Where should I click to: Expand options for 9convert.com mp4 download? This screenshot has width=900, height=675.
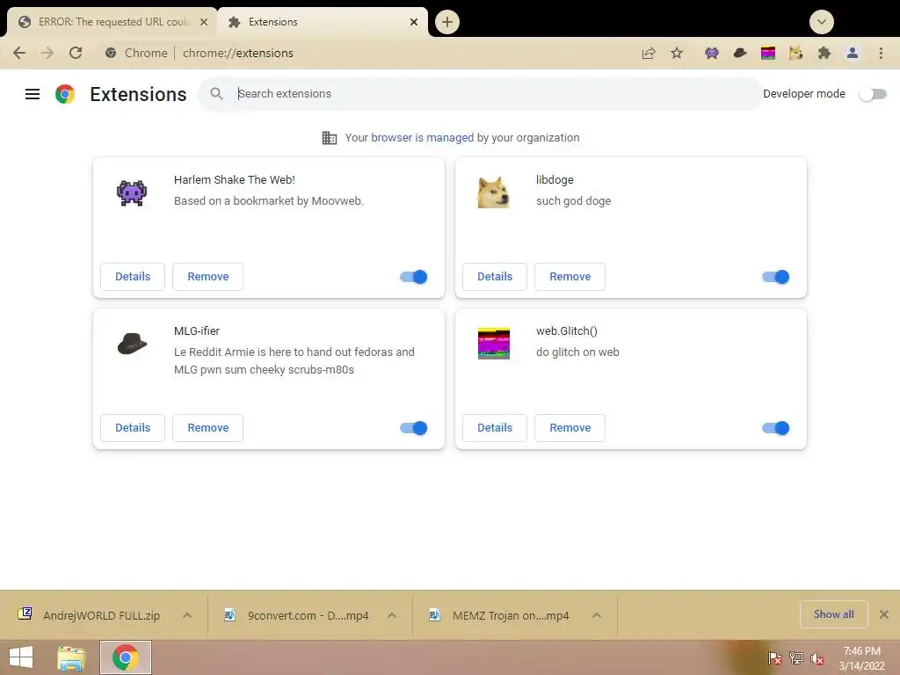[x=392, y=615]
